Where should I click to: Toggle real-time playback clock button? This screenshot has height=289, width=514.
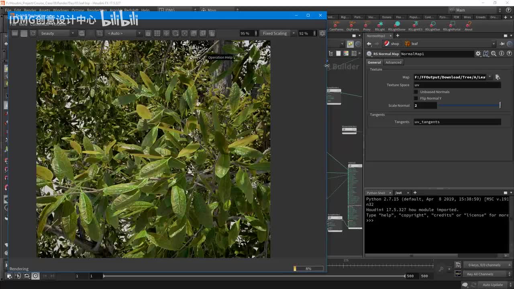(x=35, y=276)
